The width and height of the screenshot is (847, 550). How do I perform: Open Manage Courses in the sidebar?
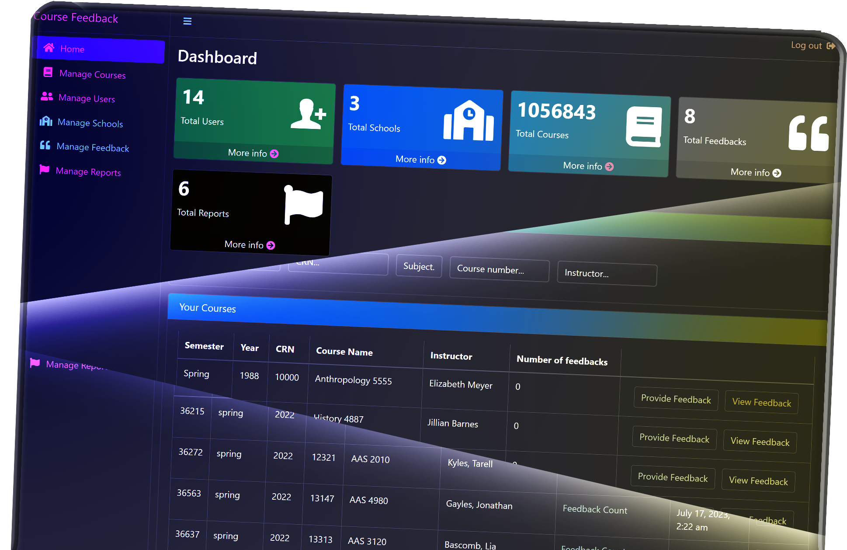[92, 74]
